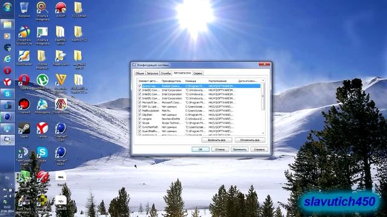Disable Skype startup item checkbox

coord(140,123)
